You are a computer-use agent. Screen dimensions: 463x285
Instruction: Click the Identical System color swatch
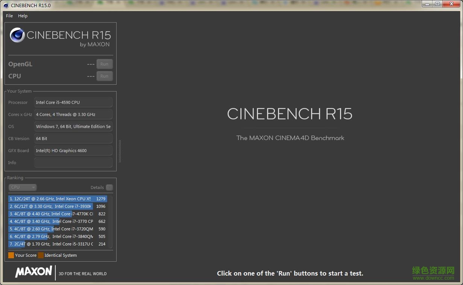pyautogui.click(x=40, y=255)
